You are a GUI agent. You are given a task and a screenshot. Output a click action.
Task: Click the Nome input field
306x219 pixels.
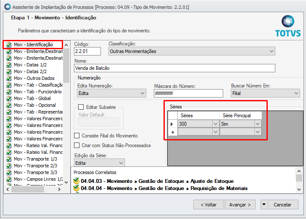[175, 68]
